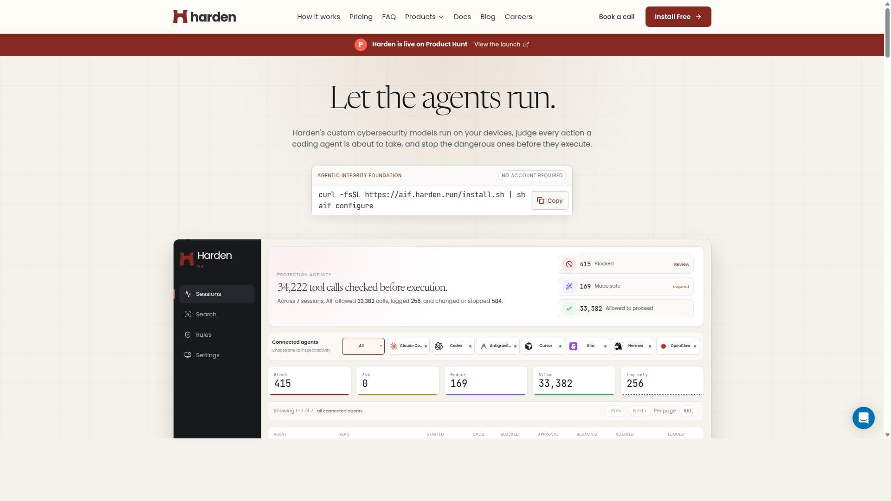Viewport: 891px width, 501px height.
Task: Select the Ask 0 stat card
Action: [x=398, y=381]
